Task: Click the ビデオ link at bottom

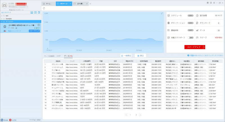Action: (x=14, y=120)
